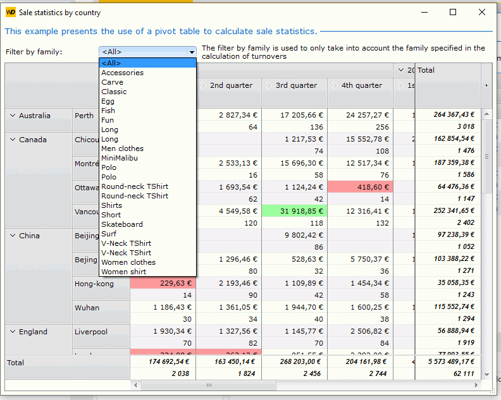Click the green 31 918,85 € cell

[294, 211]
